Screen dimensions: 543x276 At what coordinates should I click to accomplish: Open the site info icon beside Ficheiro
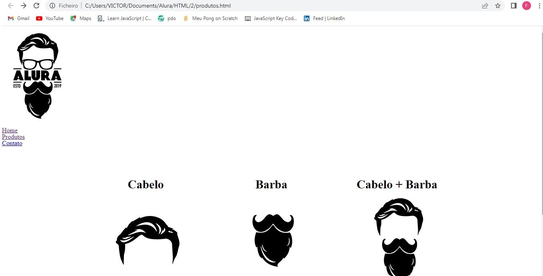(x=52, y=6)
